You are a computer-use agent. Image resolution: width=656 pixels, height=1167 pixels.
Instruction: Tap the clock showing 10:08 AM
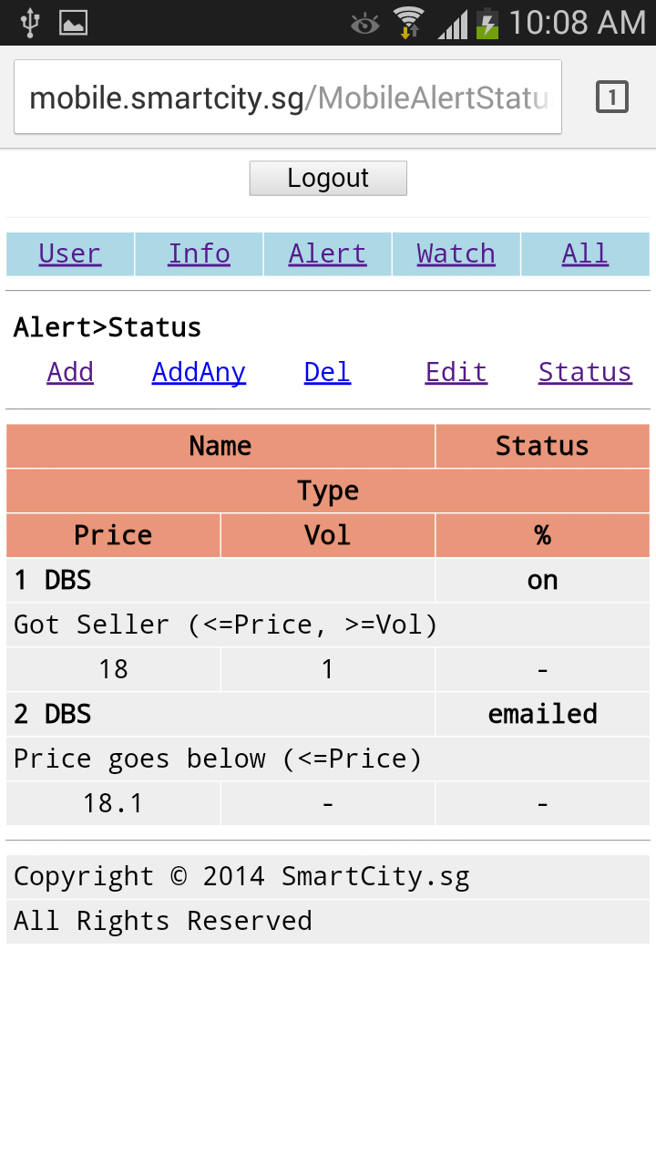click(577, 22)
